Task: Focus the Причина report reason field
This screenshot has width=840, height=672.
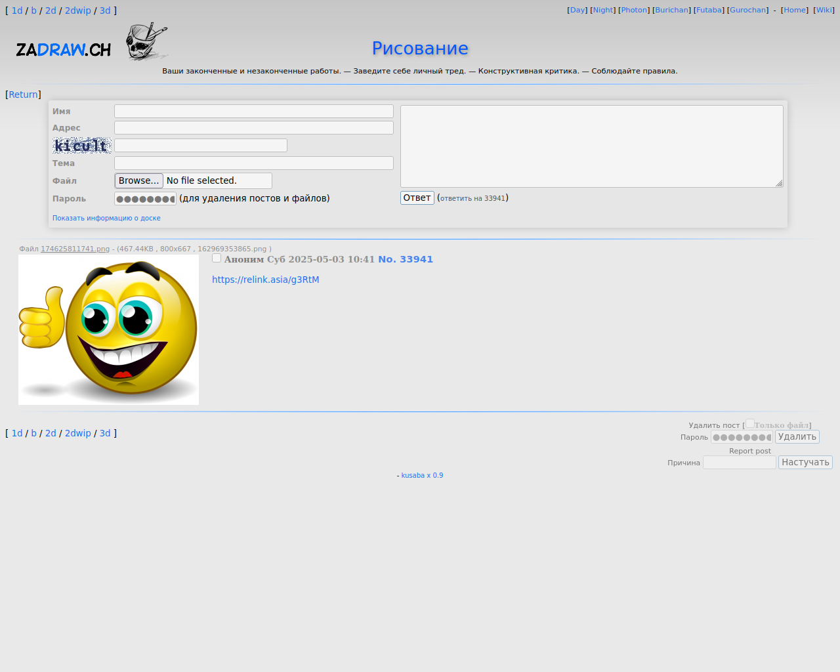Action: pos(740,463)
